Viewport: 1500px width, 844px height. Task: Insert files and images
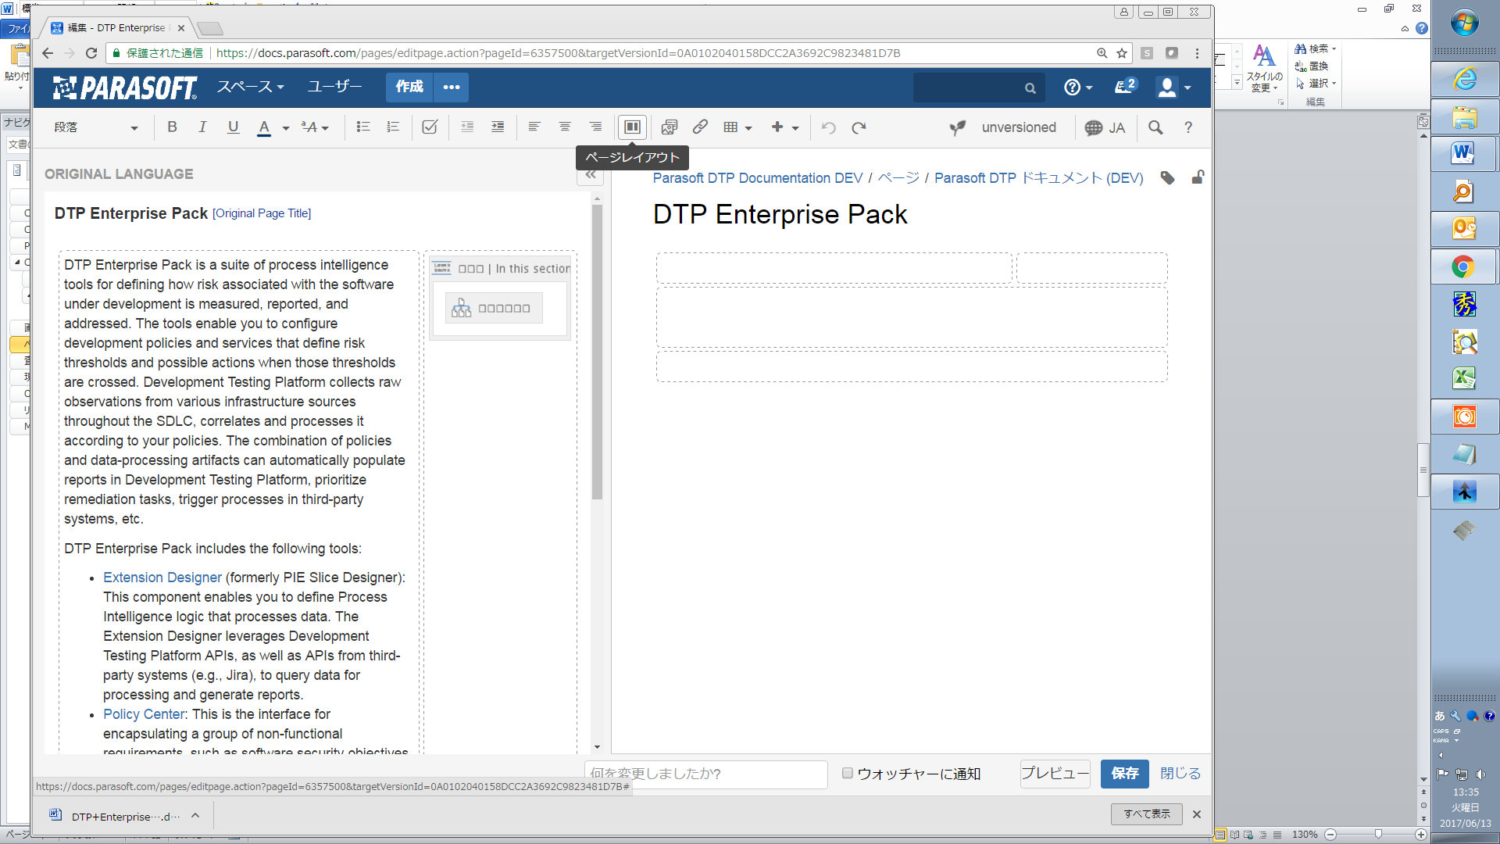pos(670,127)
